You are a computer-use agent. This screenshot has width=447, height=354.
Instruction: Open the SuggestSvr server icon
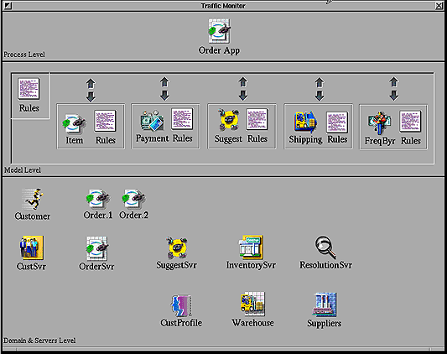click(x=177, y=247)
